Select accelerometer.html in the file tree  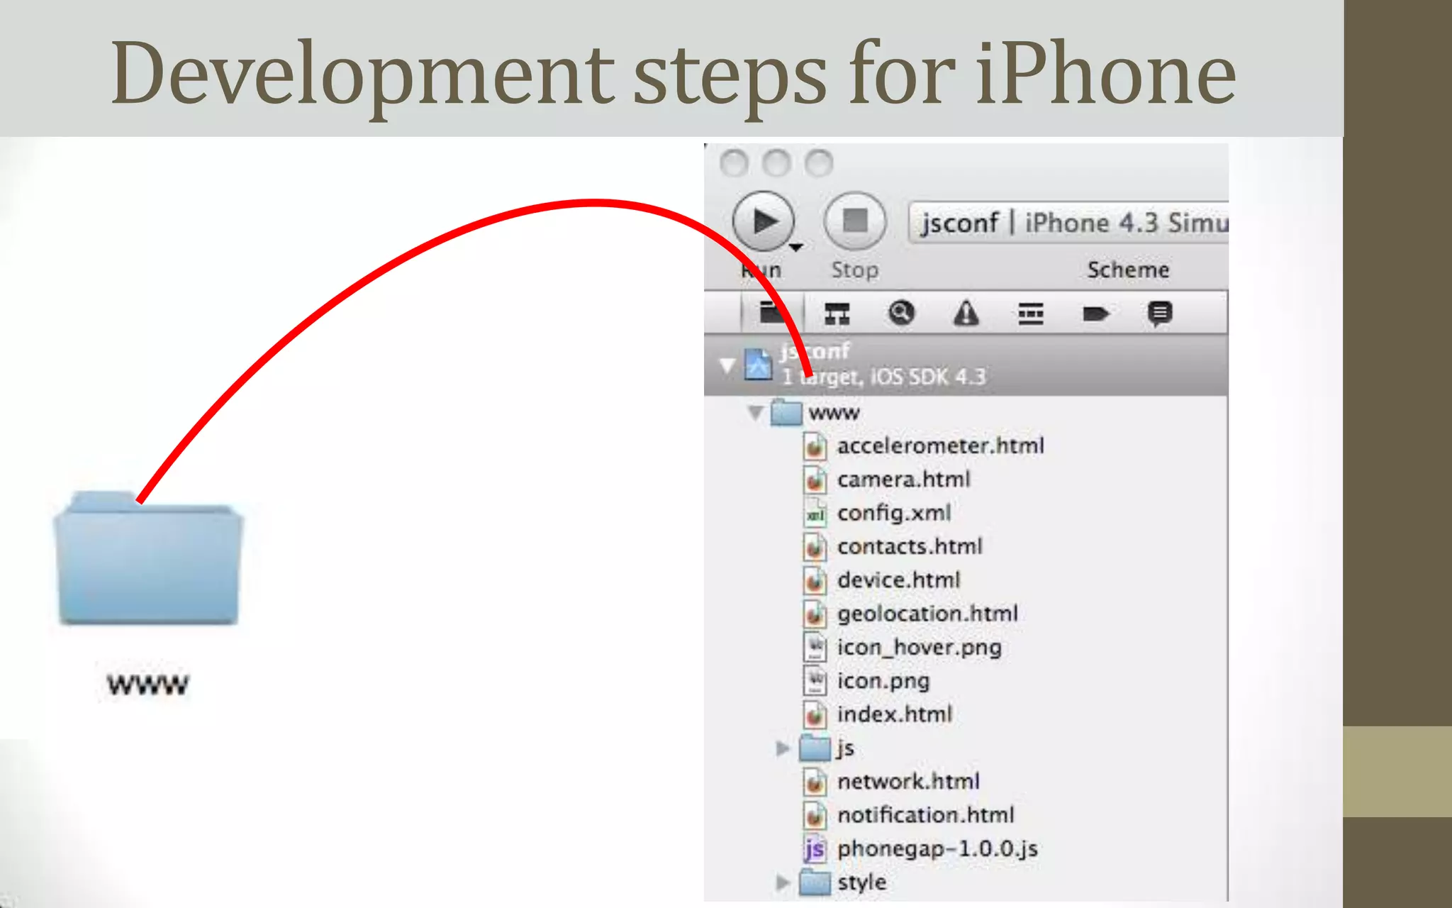pyautogui.click(x=940, y=446)
